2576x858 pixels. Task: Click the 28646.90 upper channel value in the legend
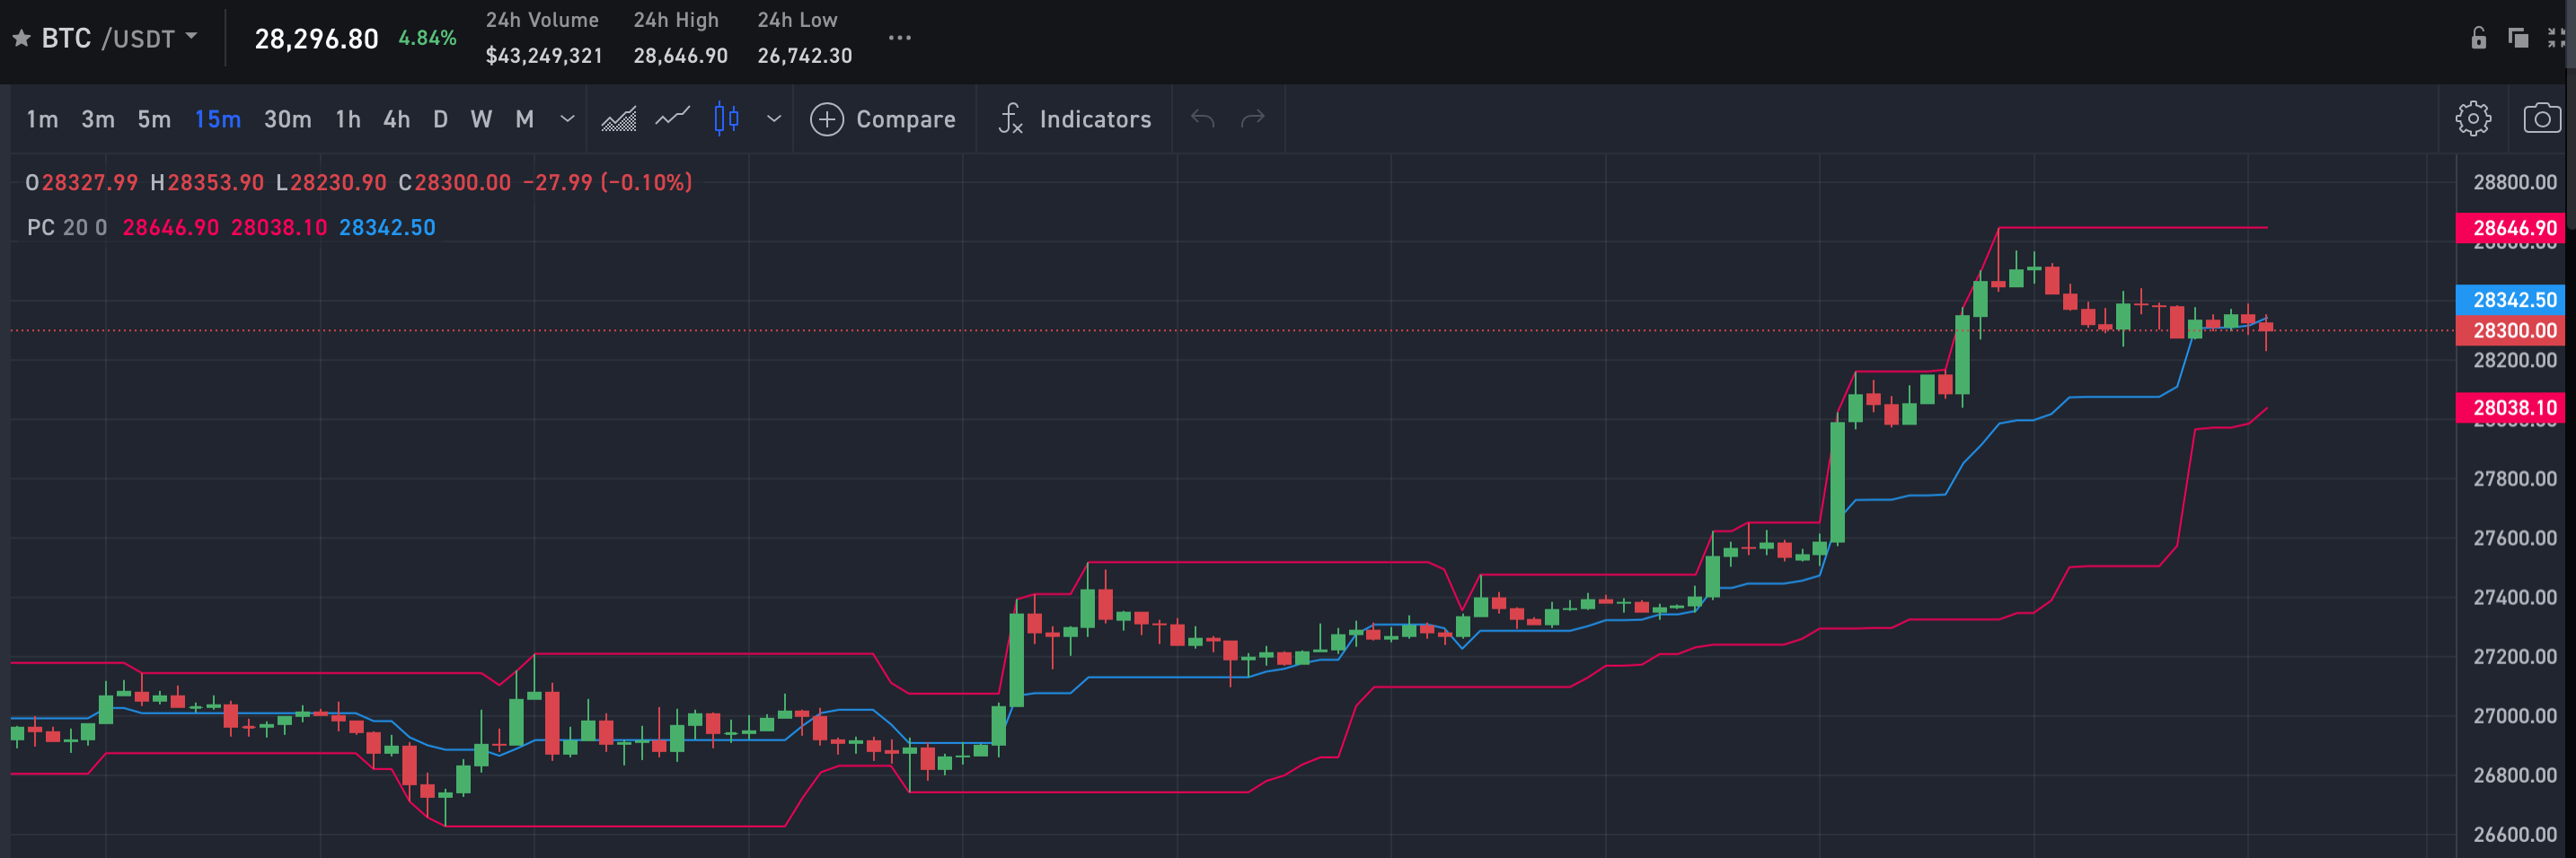[170, 228]
